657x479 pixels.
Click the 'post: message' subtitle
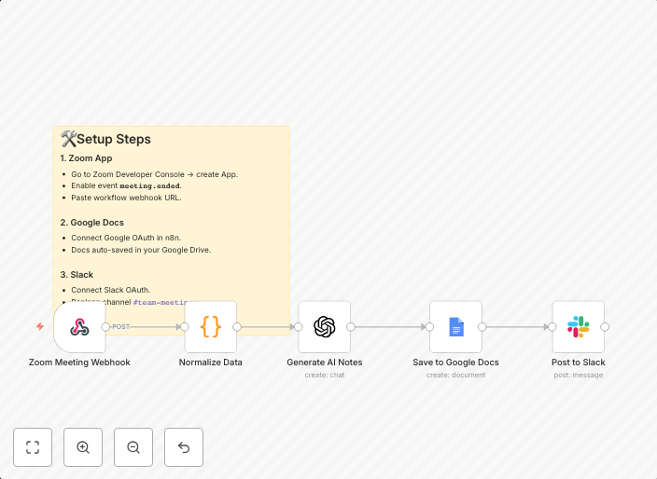click(579, 375)
